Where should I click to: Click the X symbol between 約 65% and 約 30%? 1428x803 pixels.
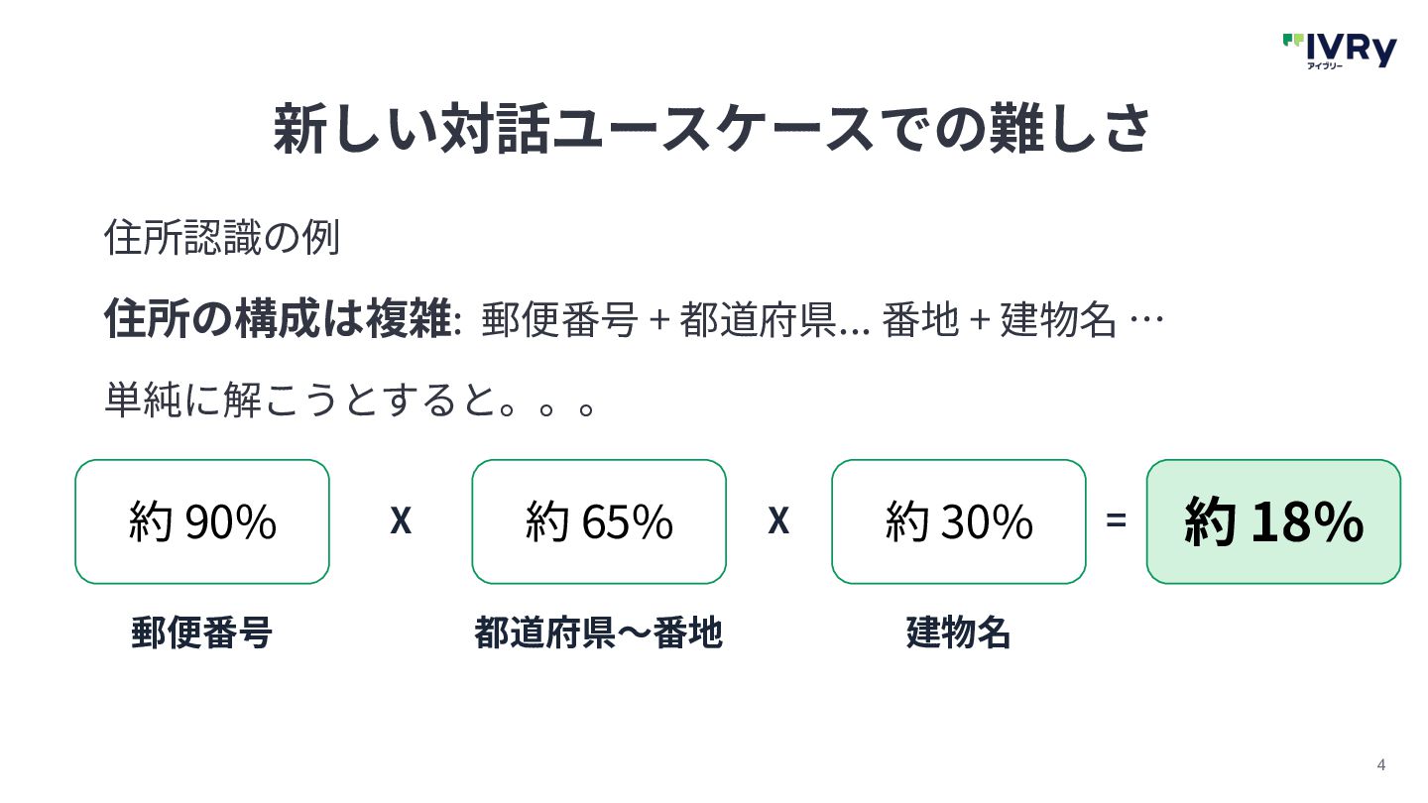click(x=778, y=520)
